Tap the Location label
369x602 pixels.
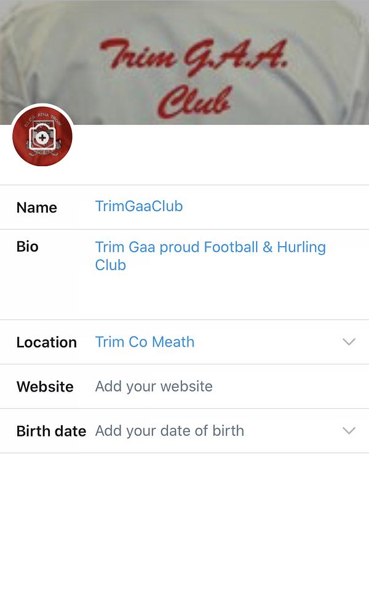coord(46,342)
